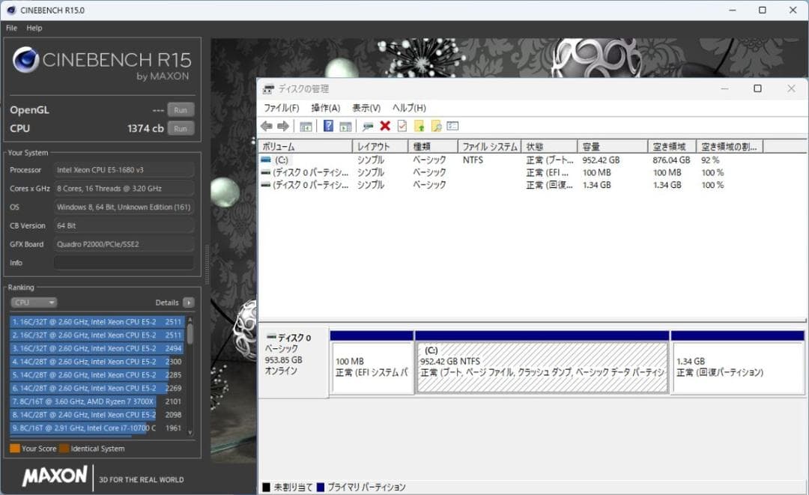Image resolution: width=809 pixels, height=495 pixels.
Task: Open Help via the question mark toolbar icon
Action: click(x=327, y=125)
